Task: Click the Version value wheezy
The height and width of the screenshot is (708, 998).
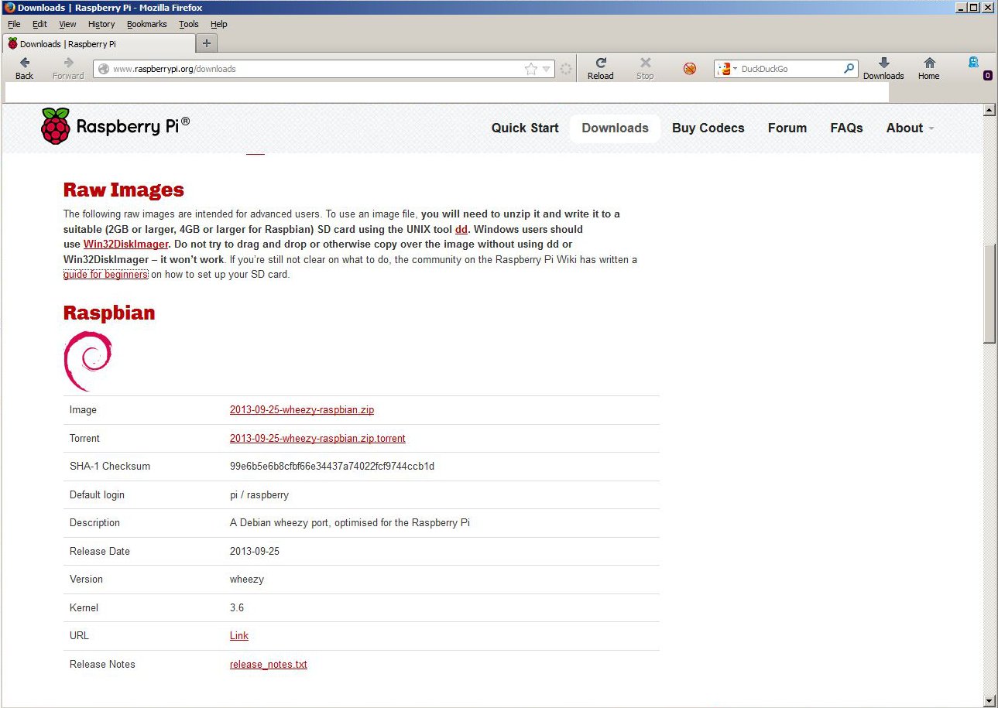Action: pos(247,579)
